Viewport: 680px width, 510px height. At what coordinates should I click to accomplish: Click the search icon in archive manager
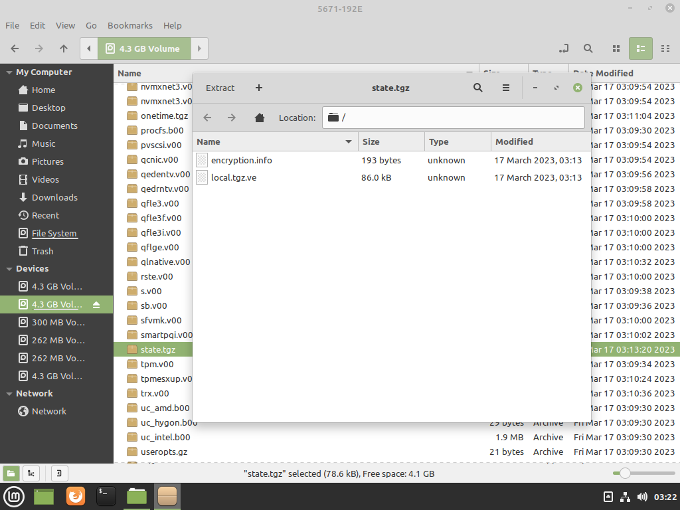click(477, 88)
